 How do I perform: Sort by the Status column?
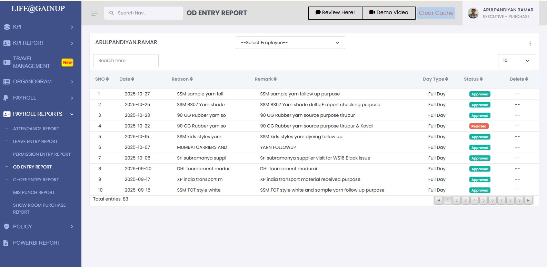click(473, 79)
